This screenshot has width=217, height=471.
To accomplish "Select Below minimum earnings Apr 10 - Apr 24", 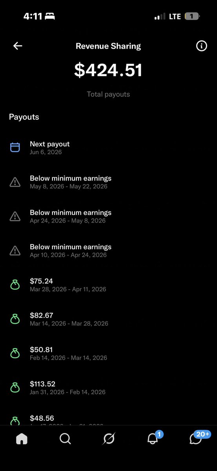I will (108, 250).
